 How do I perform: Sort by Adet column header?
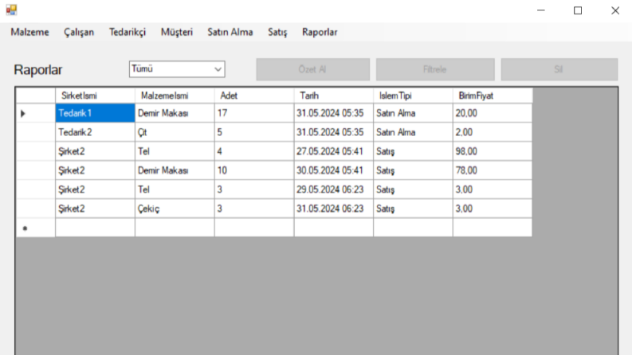coord(254,96)
